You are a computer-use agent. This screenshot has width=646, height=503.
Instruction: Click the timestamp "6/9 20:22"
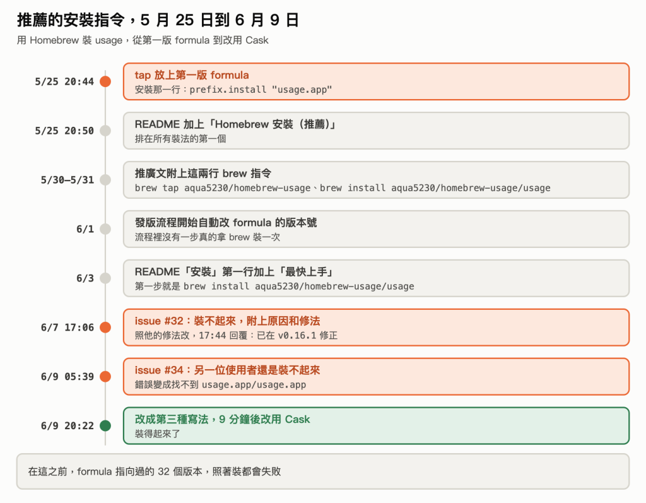tap(67, 425)
